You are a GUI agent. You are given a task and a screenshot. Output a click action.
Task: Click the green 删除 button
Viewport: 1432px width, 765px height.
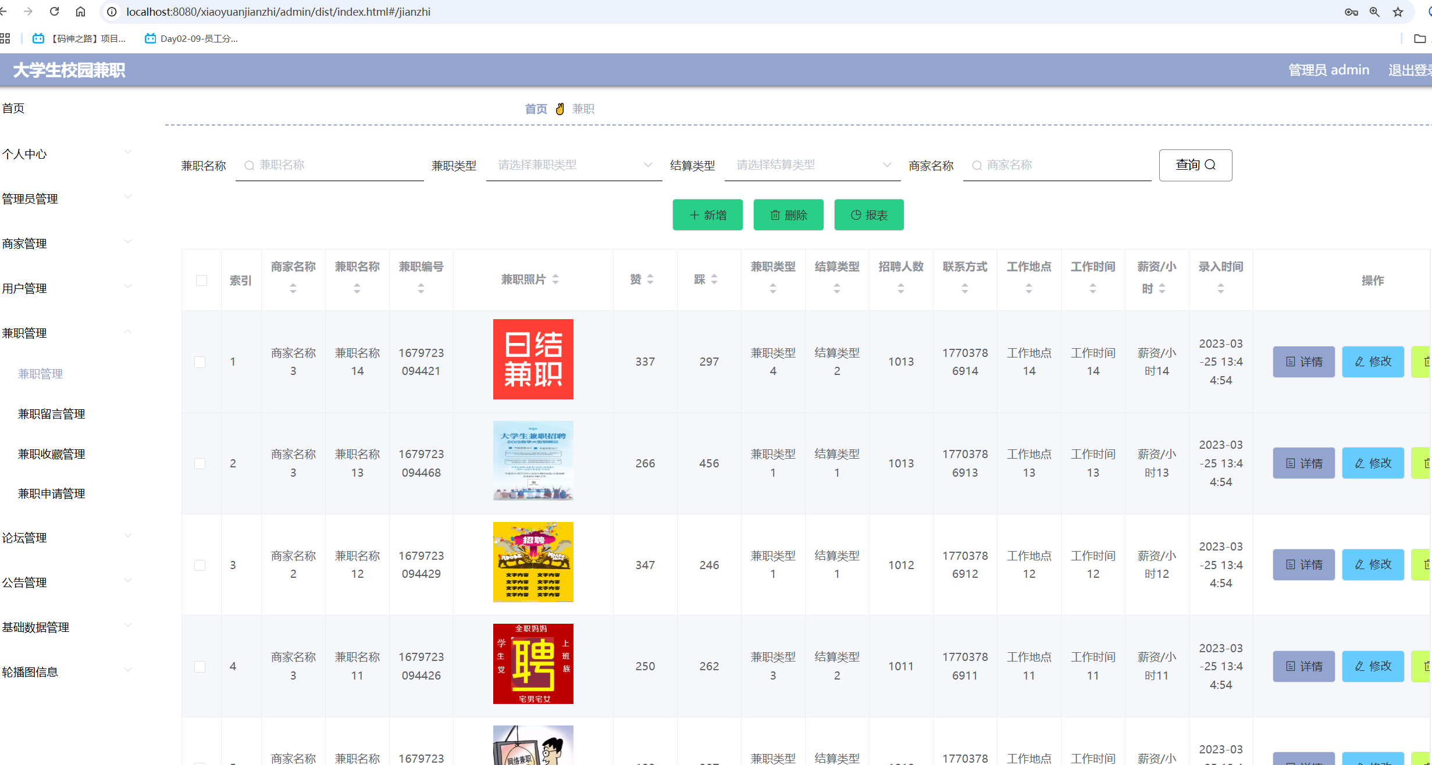(x=788, y=215)
